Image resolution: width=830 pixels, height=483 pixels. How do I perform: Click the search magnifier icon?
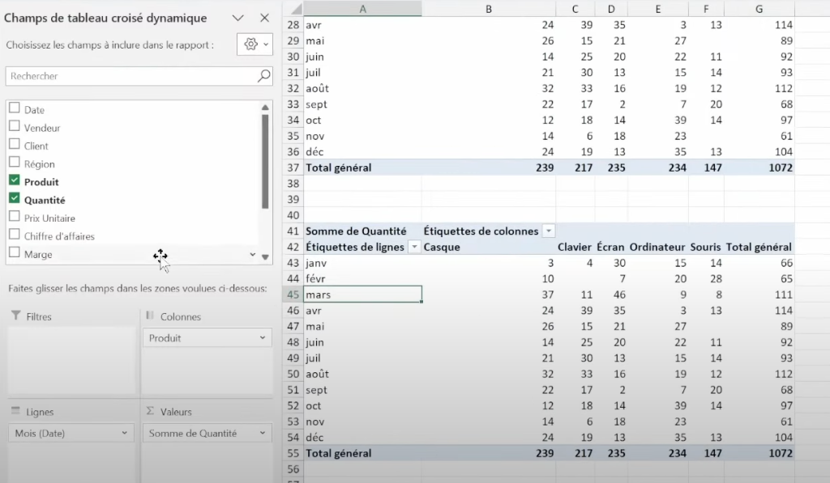coord(263,75)
